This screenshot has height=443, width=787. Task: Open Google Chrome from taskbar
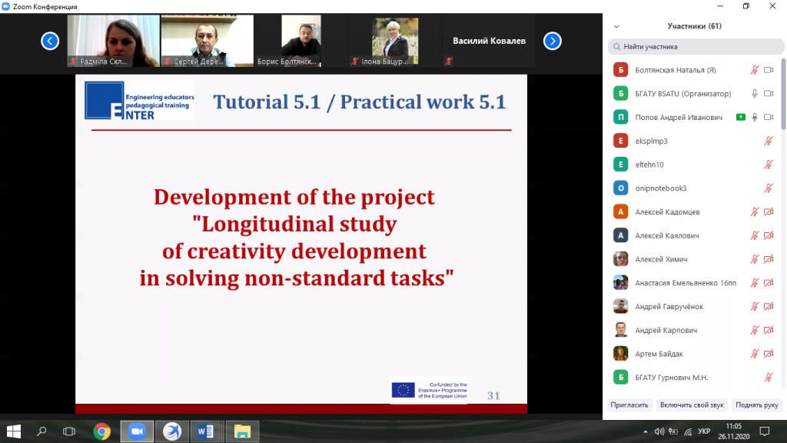pos(102,431)
